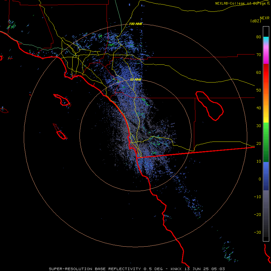Click the 20 value on the dBZ scale
The image size is (271, 271).
pyautogui.click(x=259, y=144)
